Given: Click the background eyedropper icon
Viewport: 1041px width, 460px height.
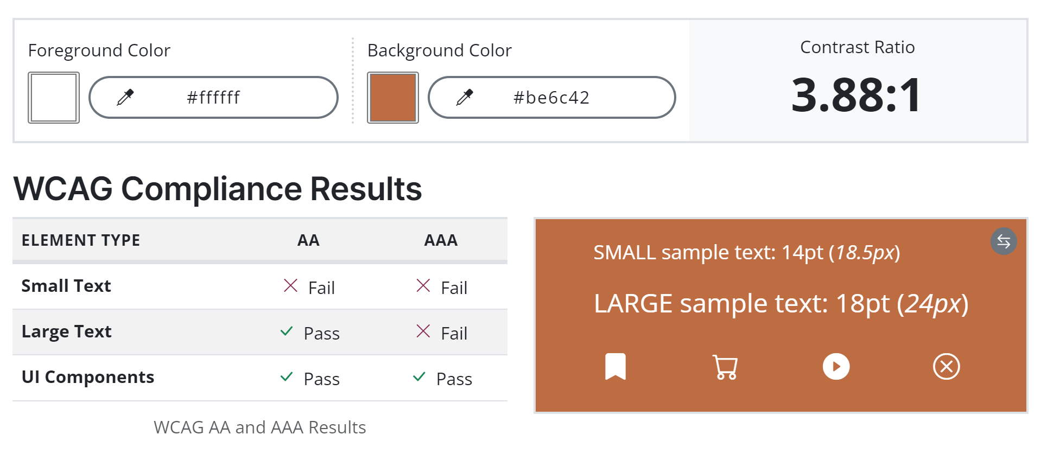Looking at the screenshot, I should click(465, 97).
